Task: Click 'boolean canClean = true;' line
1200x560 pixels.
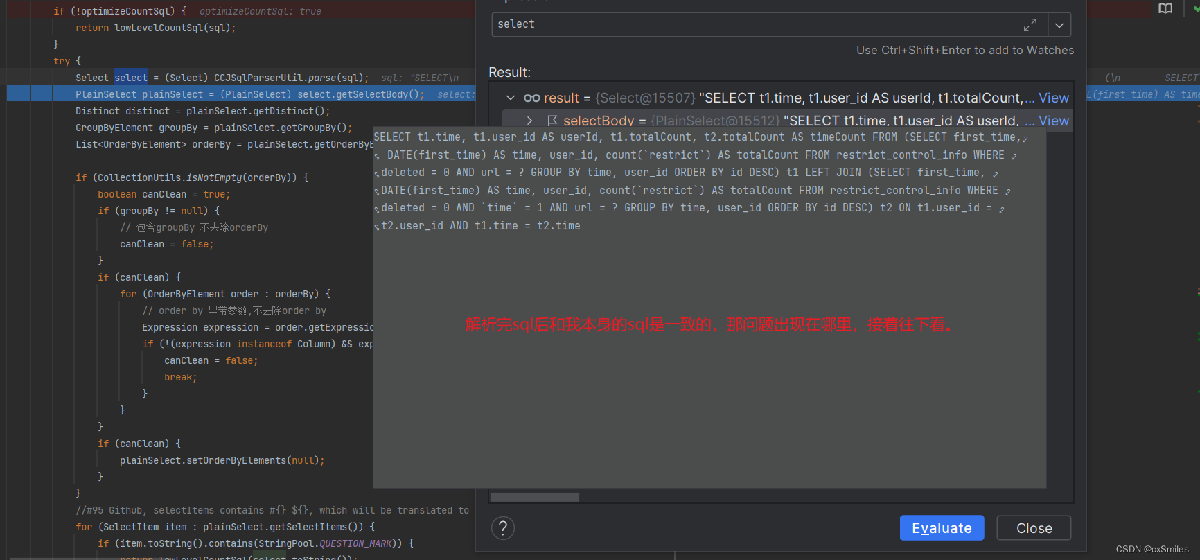Action: (164, 194)
